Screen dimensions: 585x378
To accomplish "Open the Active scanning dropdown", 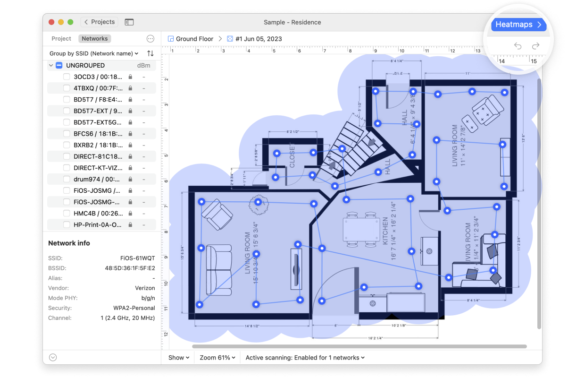I will point(305,358).
